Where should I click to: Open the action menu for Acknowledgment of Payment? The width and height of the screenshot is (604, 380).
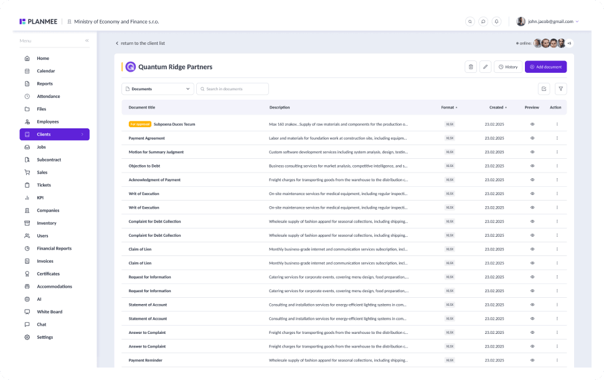coord(557,179)
